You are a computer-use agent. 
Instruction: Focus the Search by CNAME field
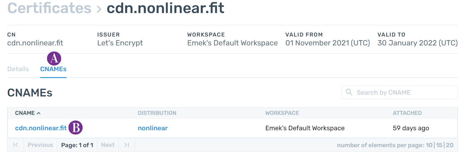400,92
